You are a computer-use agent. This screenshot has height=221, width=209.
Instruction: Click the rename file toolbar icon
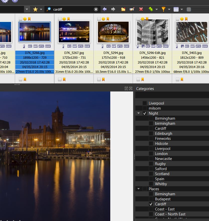(x=132, y=9)
